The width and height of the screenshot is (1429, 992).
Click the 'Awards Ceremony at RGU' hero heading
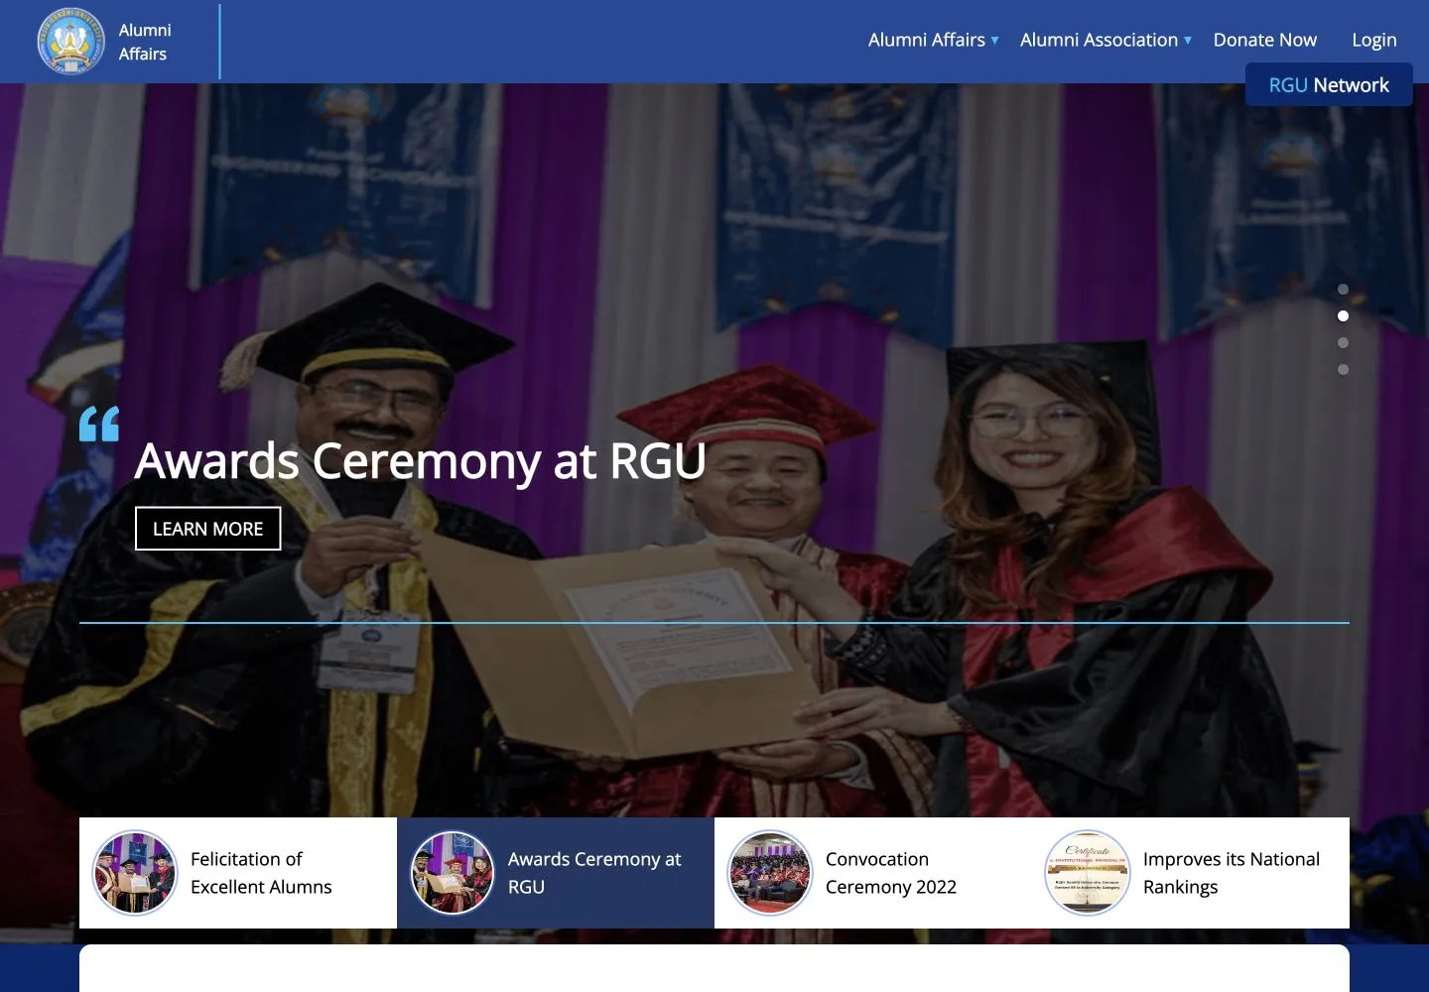421,461
